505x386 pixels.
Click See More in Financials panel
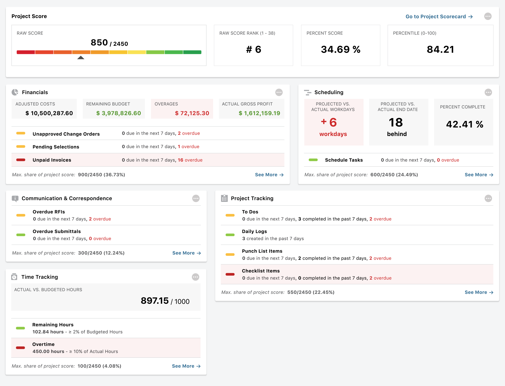coord(269,175)
